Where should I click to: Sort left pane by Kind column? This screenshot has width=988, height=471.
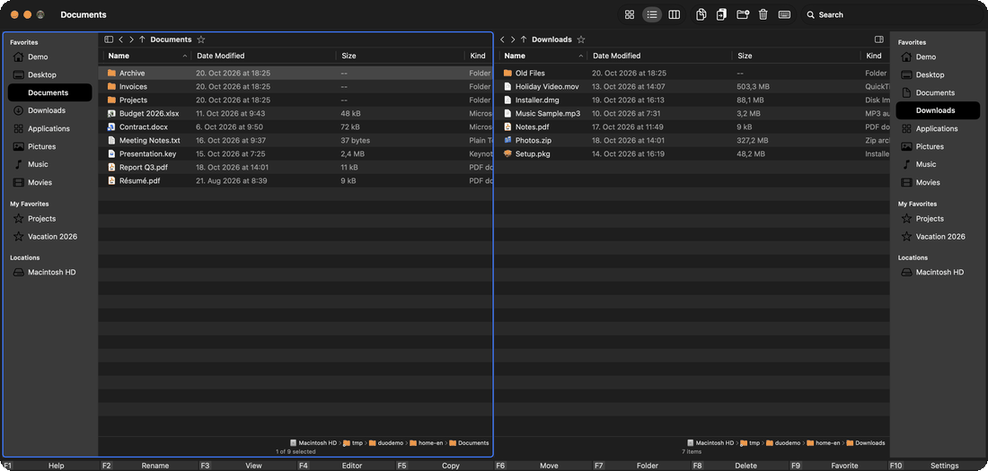(x=478, y=56)
